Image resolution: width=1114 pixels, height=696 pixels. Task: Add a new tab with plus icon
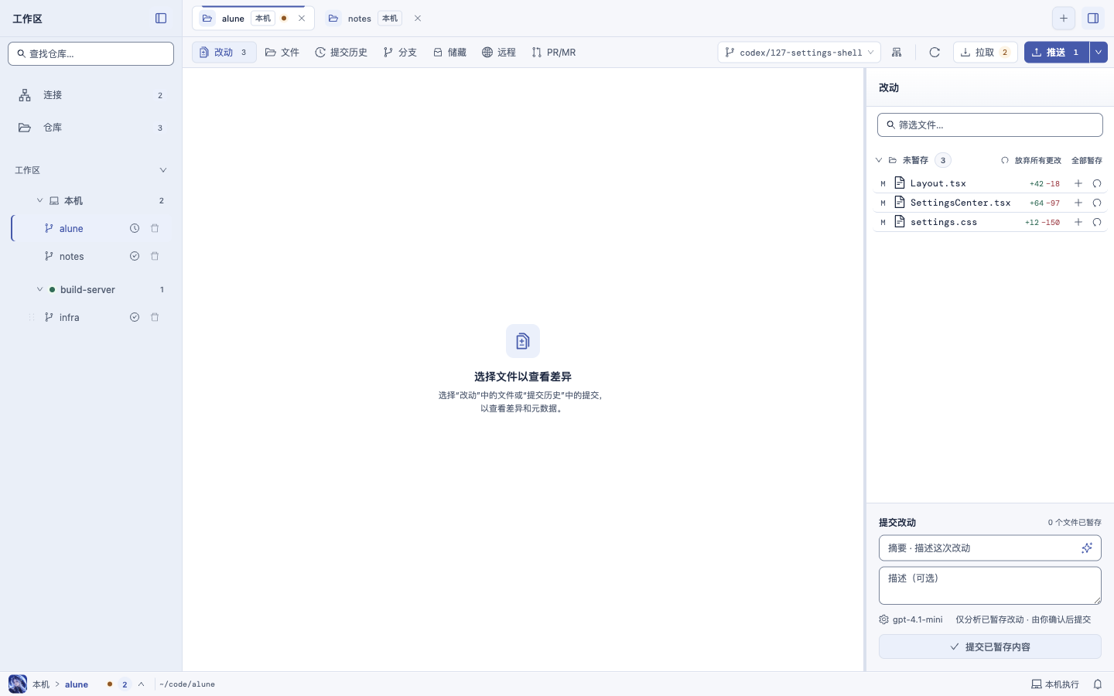(1064, 19)
